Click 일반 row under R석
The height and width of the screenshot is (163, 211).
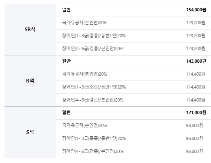[x=133, y=61]
